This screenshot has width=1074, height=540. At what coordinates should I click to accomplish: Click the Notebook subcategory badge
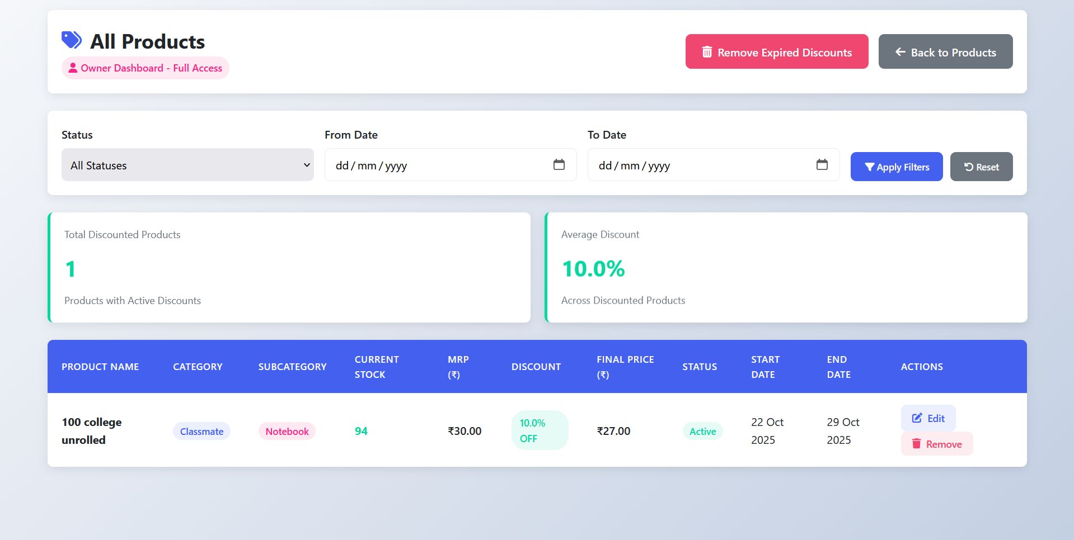coord(287,431)
